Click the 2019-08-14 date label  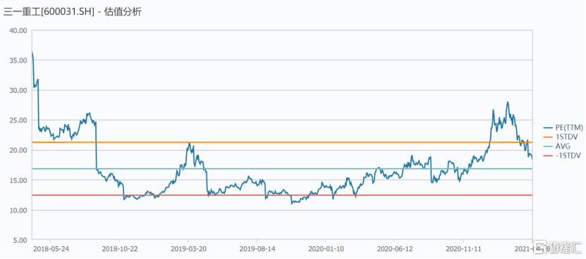(257, 248)
